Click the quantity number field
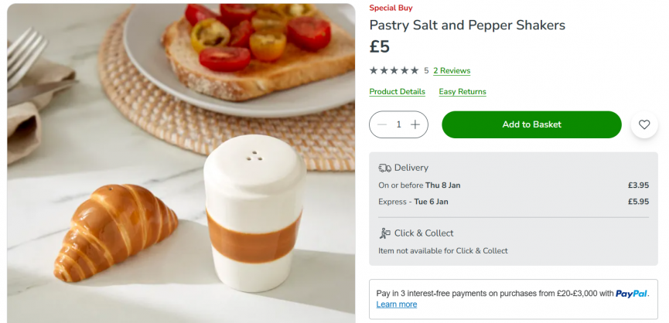The width and height of the screenshot is (669, 323). point(399,124)
